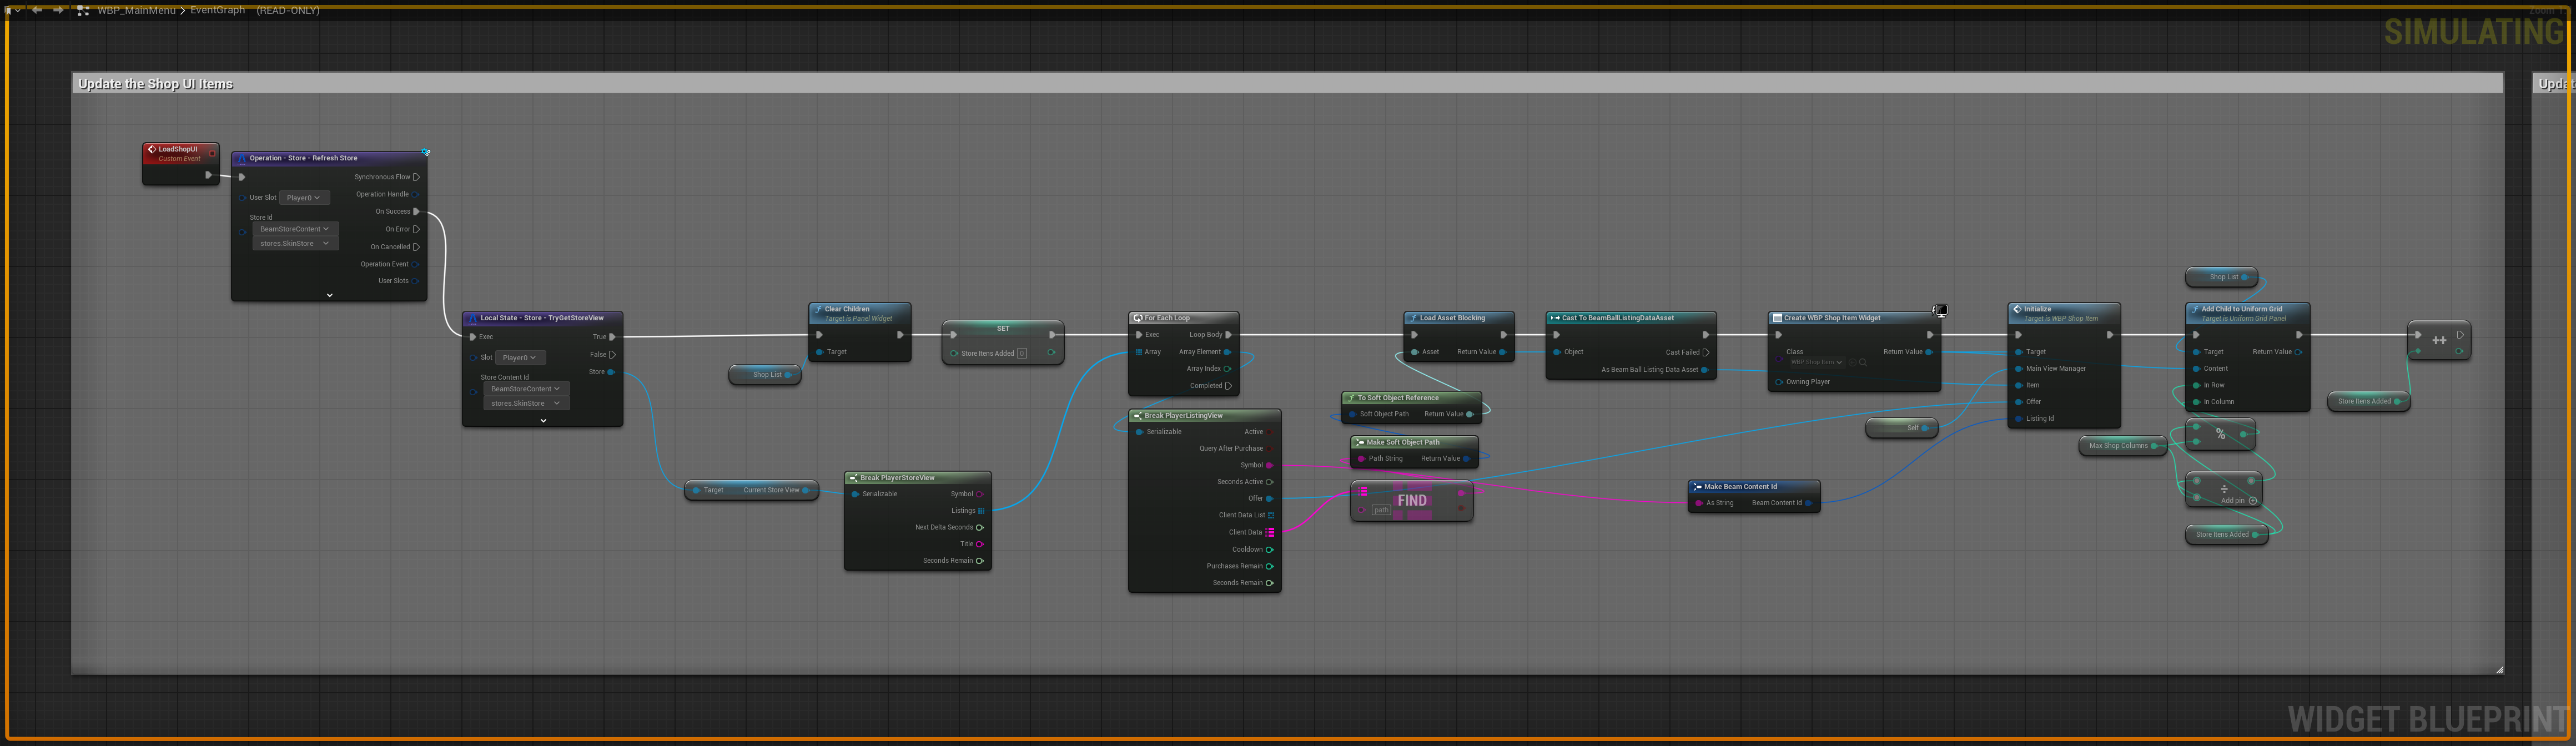Image resolution: width=2576 pixels, height=746 pixels.
Task: Open BeamStoreContent dropdown on Refresh Store node
Action: tap(295, 229)
